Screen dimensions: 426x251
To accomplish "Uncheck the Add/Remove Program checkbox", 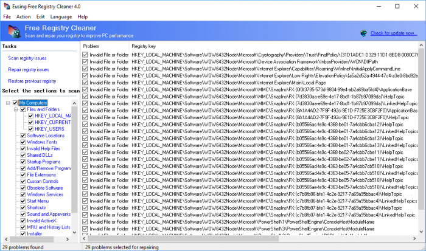I will click(23, 168).
